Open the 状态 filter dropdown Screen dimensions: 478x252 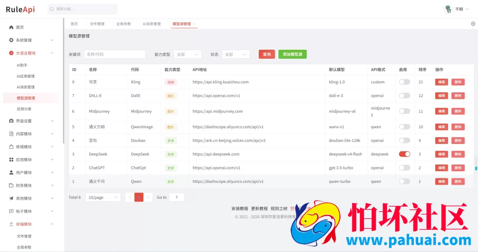[x=236, y=54]
